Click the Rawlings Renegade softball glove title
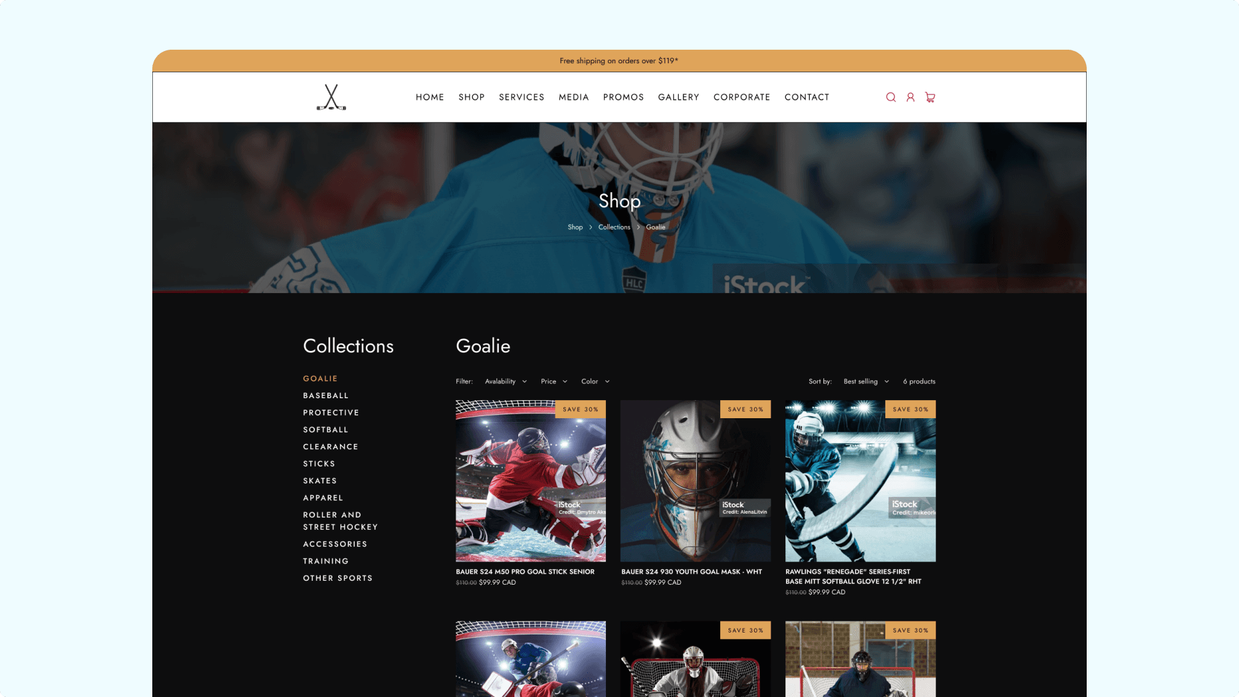This screenshot has height=697, width=1239. 852,576
